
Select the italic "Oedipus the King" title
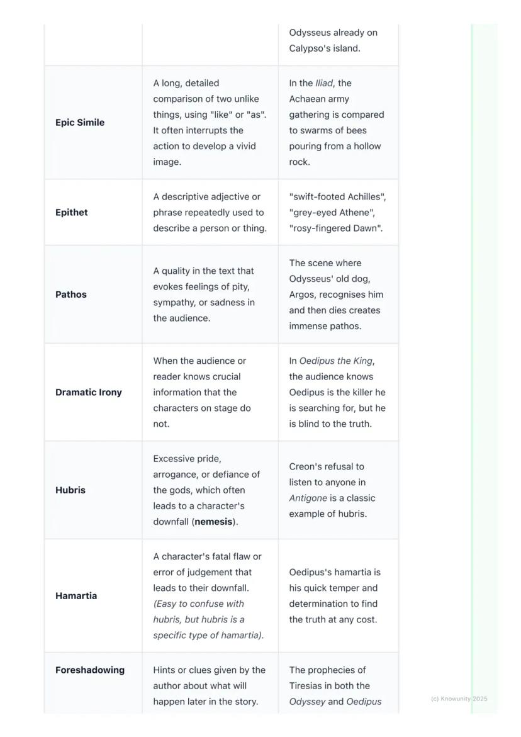[336, 361]
